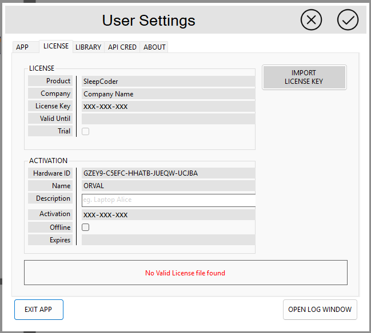Viewport: 371px width, 333px height.
Task: Click the EXIT APP button
Action: click(38, 310)
